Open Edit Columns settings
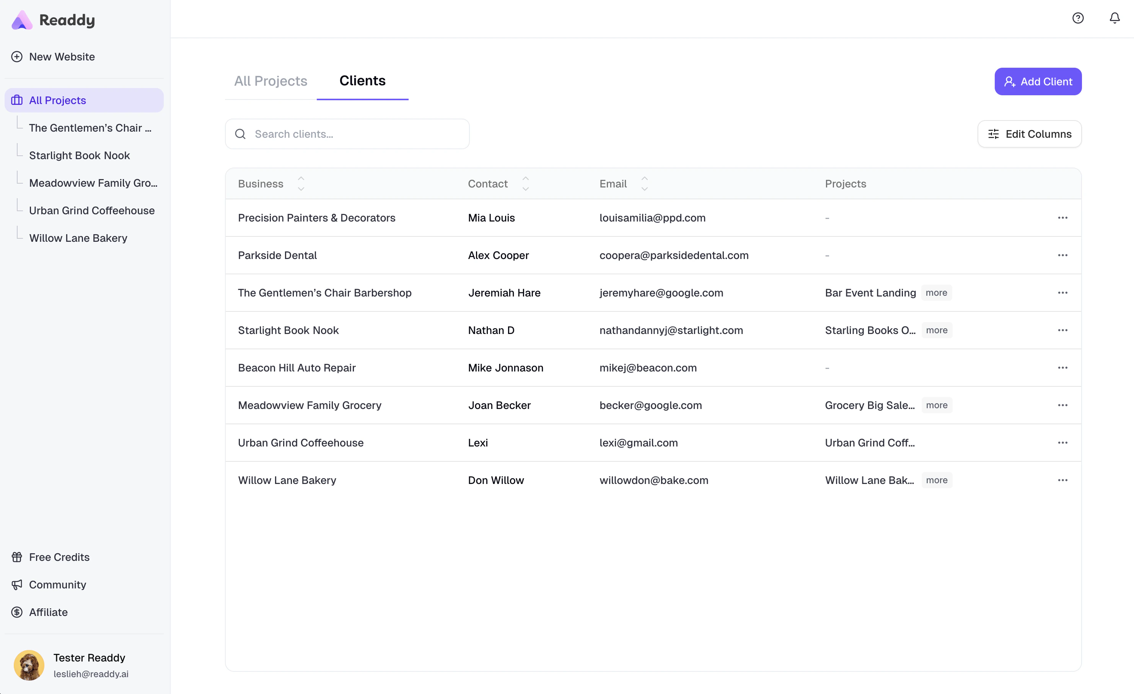Screen dimensions: 1134x694 1030,134
